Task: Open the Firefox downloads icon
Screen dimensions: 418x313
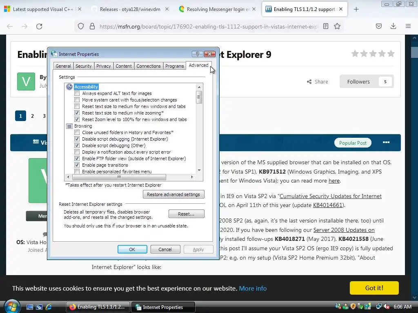Action: tap(393, 26)
